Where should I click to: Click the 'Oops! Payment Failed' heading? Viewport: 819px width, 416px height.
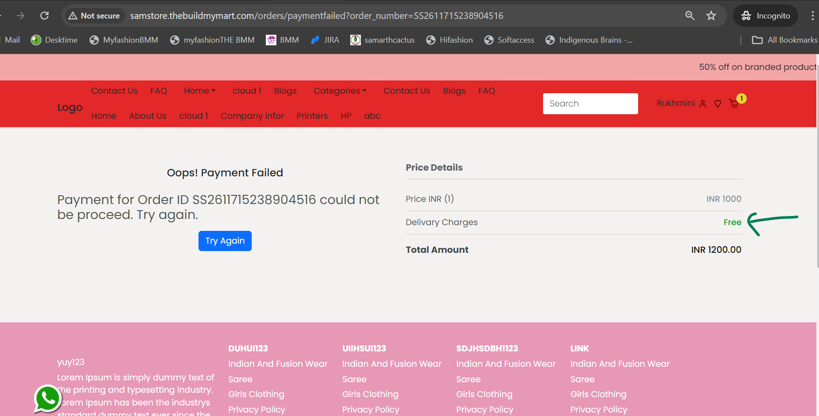225,173
